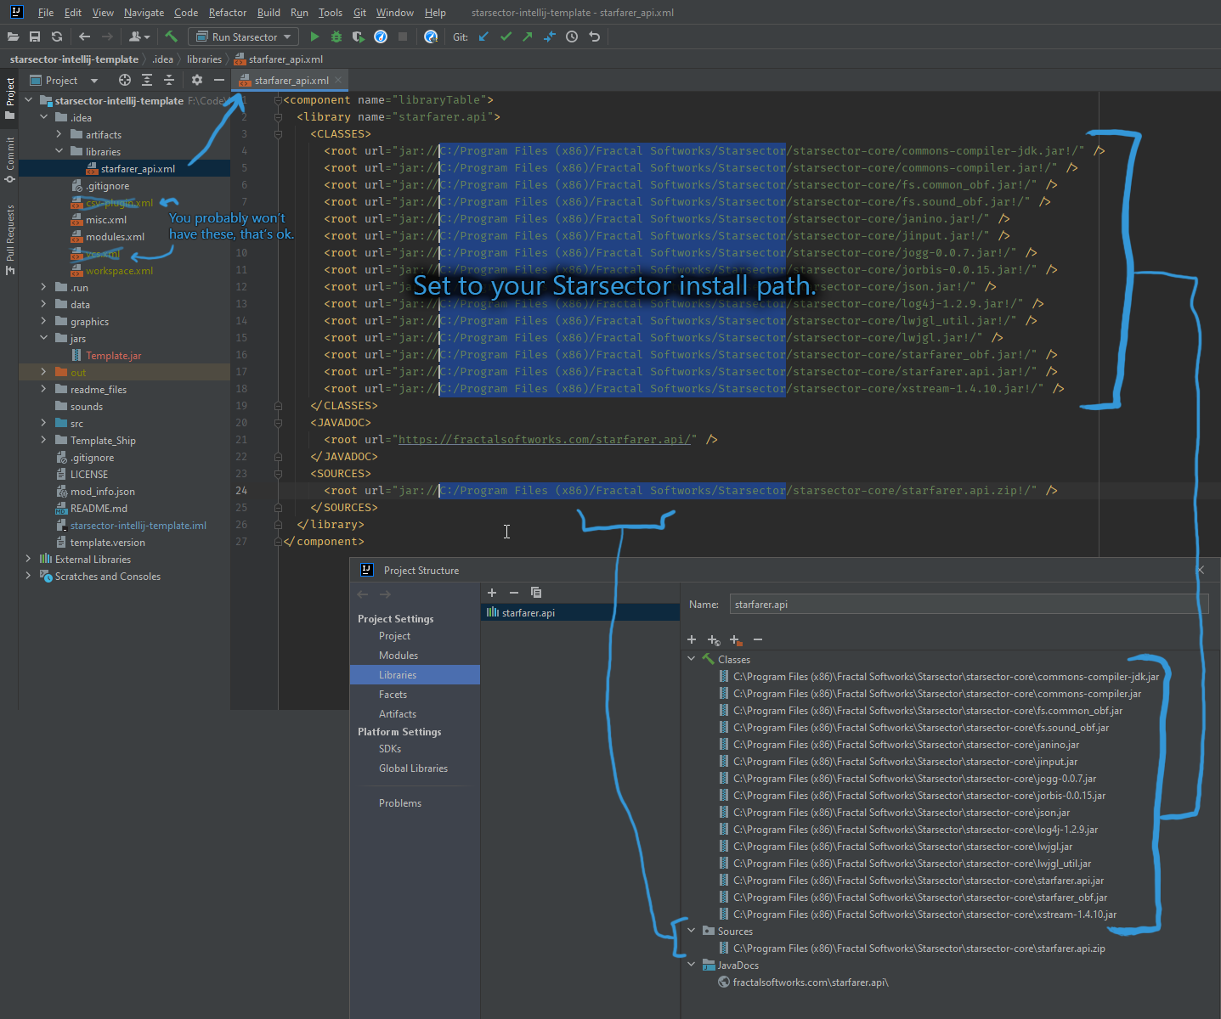Expand the graphics folder in tree
The height and width of the screenshot is (1019, 1221).
point(44,322)
